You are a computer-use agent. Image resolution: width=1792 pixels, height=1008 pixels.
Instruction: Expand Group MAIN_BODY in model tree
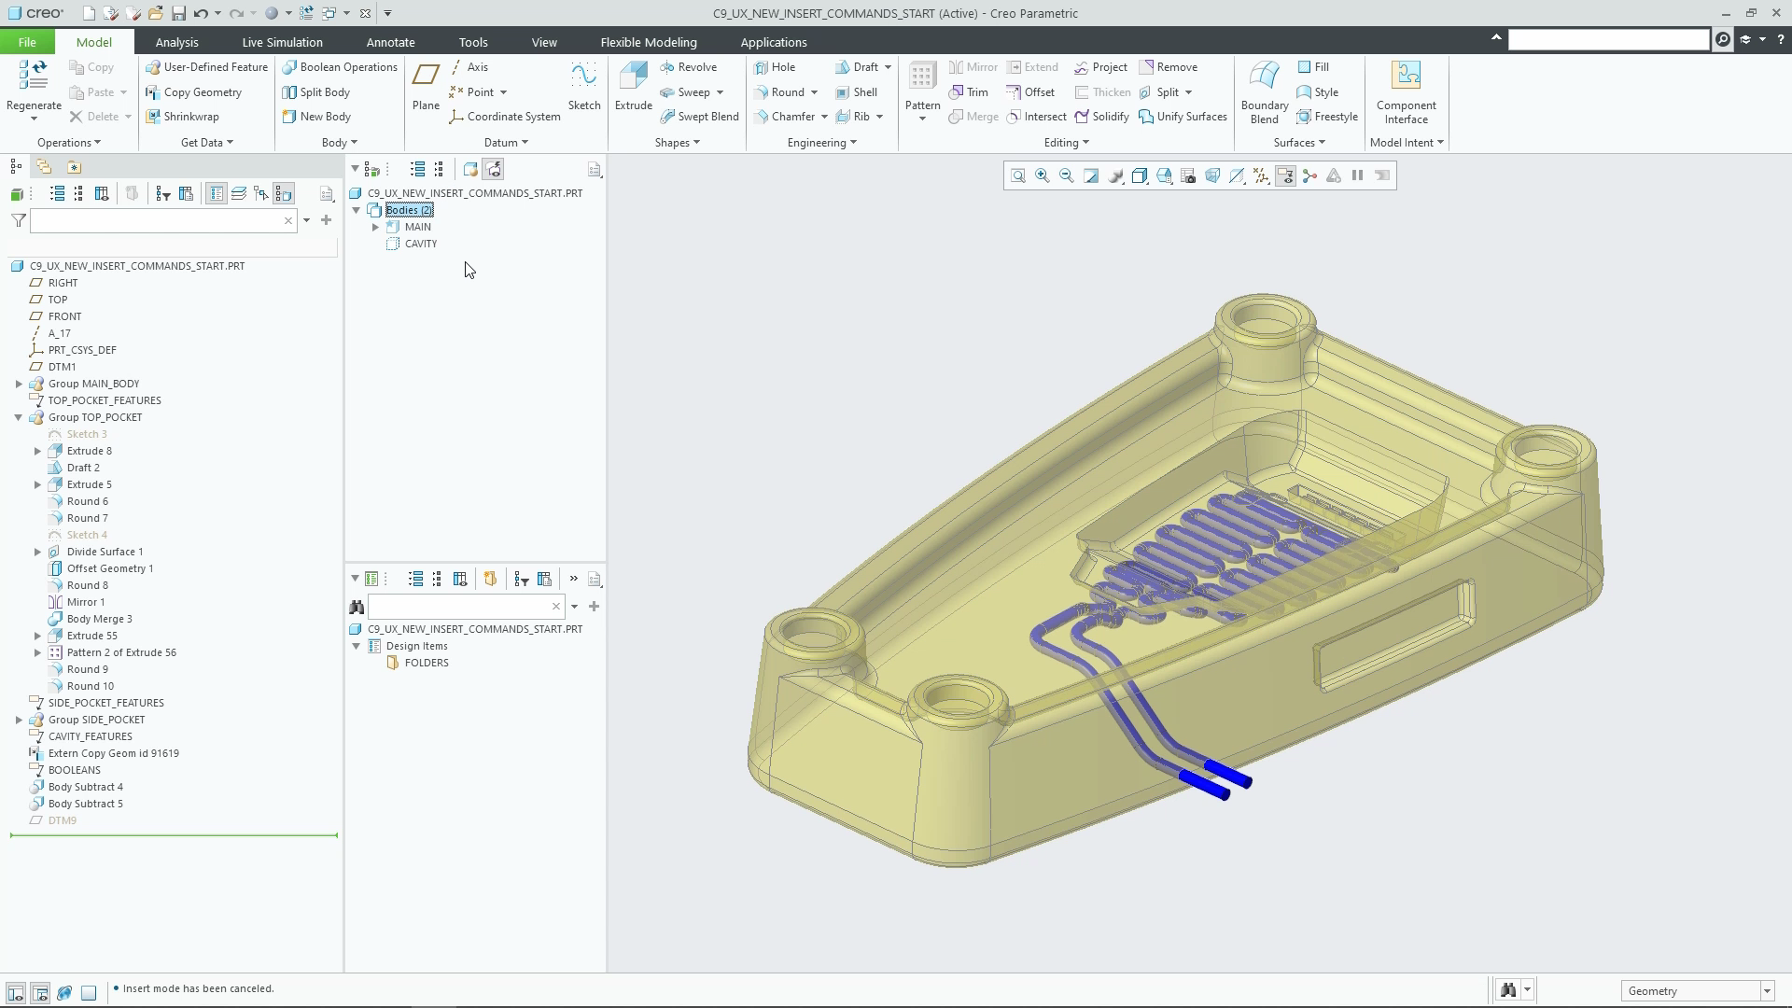(19, 384)
